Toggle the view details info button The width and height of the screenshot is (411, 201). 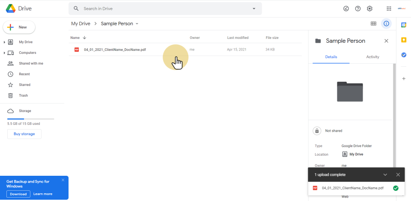click(x=386, y=24)
